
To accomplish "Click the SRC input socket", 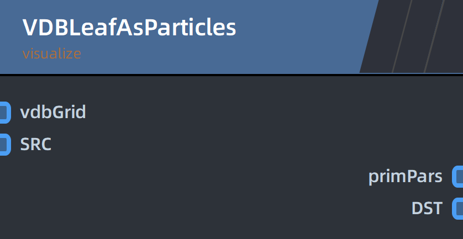I will pyautogui.click(x=5, y=144).
